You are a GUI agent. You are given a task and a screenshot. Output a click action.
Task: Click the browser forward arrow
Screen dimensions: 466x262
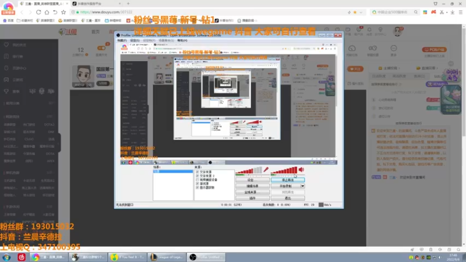coord(30,12)
